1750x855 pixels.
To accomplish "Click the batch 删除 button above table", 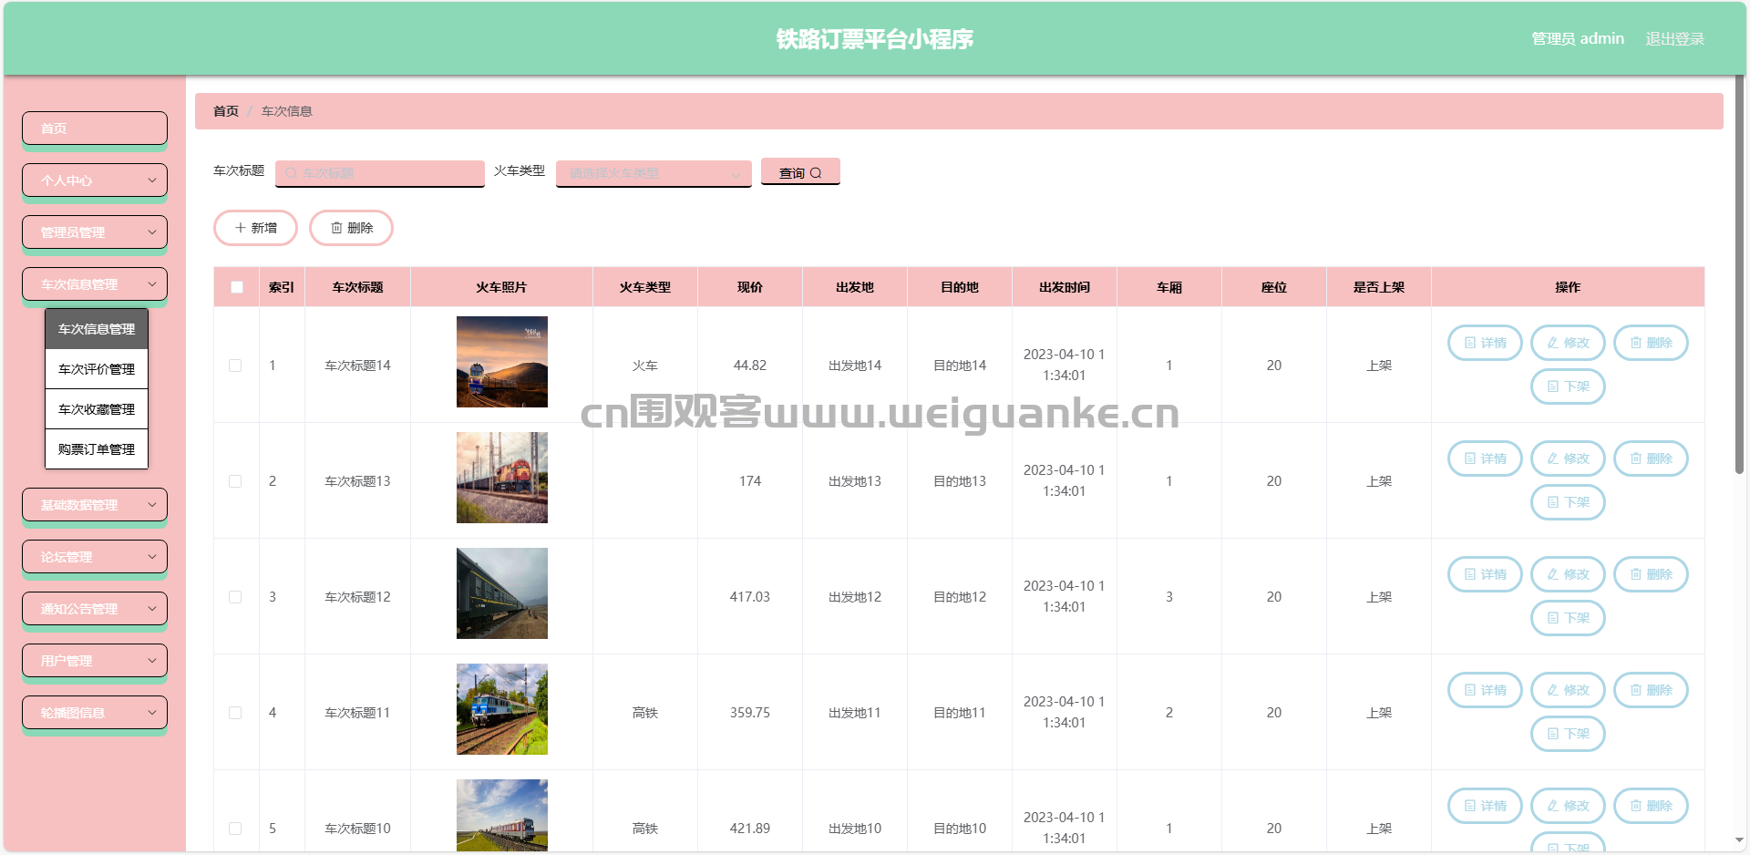I will [x=351, y=228].
